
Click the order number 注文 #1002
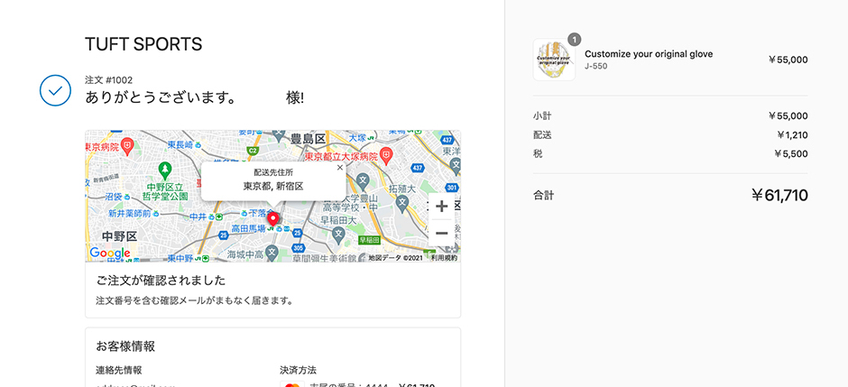(x=108, y=80)
